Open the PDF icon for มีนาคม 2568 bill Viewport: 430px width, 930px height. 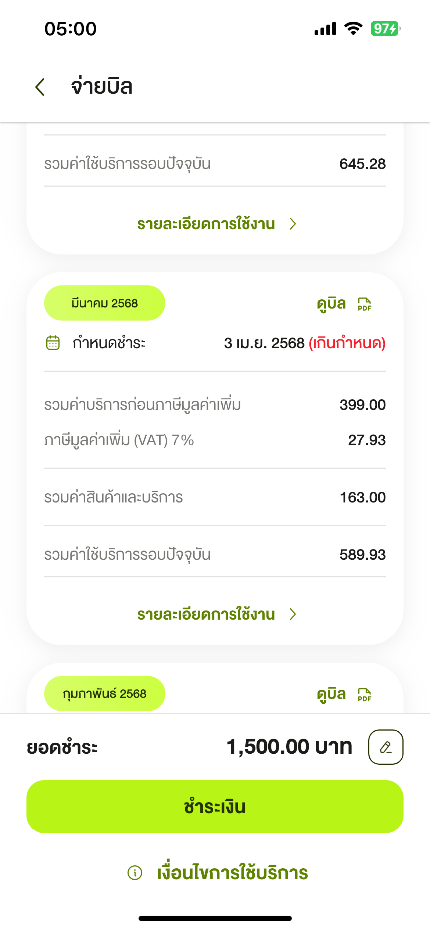[x=364, y=304]
